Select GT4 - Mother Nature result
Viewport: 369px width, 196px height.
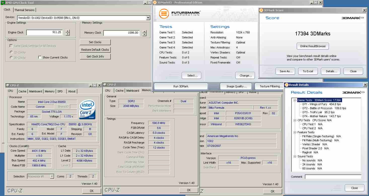(321, 116)
